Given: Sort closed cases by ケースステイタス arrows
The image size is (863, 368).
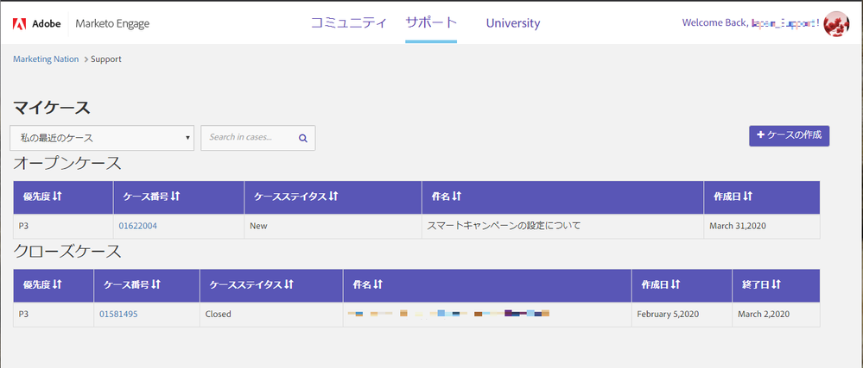Looking at the screenshot, I should pyautogui.click(x=289, y=284).
